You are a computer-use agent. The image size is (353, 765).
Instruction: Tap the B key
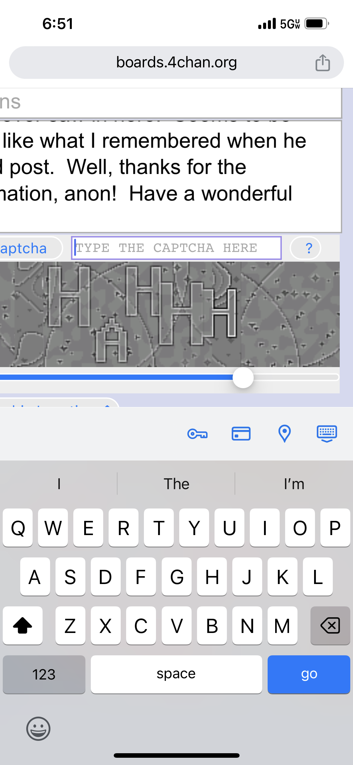point(212,625)
